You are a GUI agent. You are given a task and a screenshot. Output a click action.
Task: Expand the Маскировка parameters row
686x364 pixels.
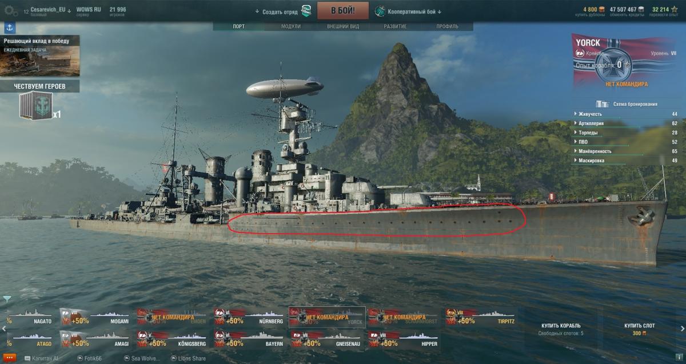[x=626, y=161]
